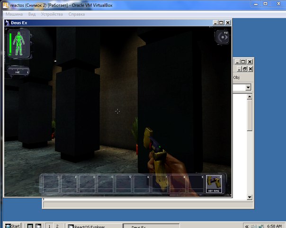
Task: Restore the inner document in background window
Action: [244, 69]
